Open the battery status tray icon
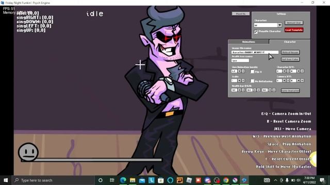The height and width of the screenshot is (185, 330). 293,180
